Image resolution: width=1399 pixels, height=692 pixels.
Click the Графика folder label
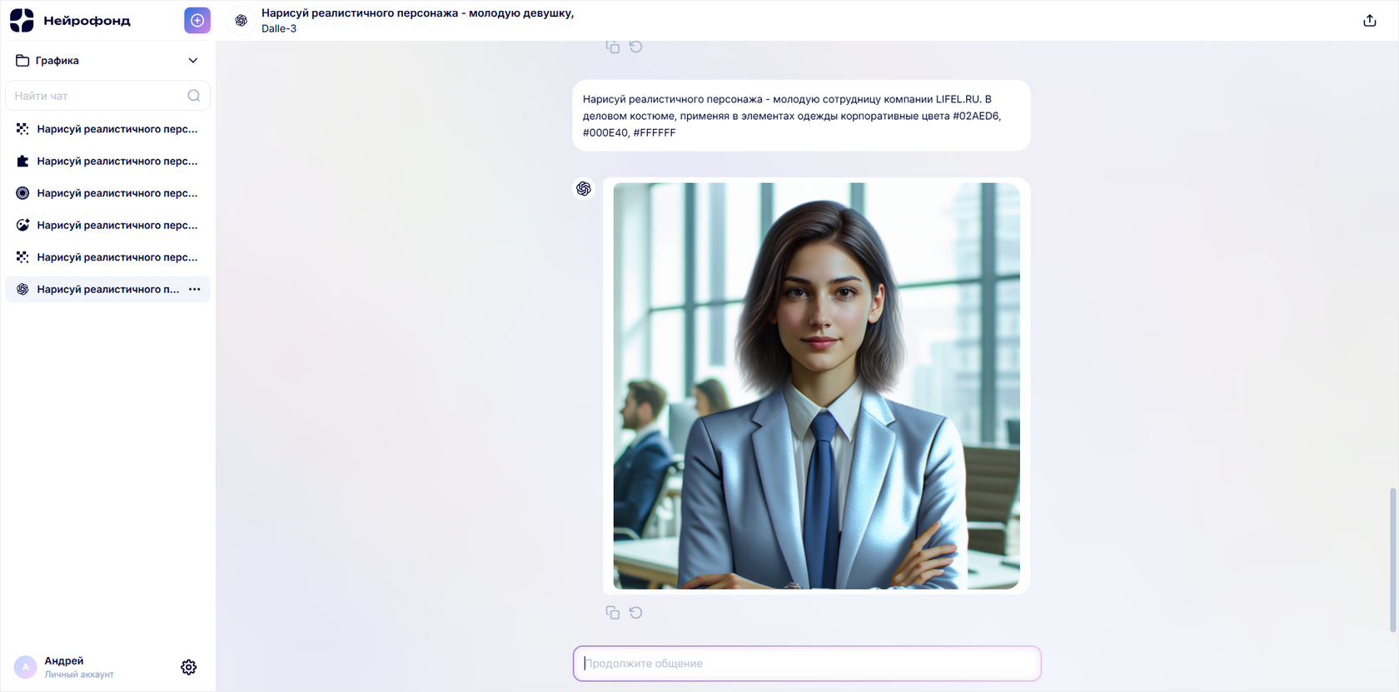[57, 61]
